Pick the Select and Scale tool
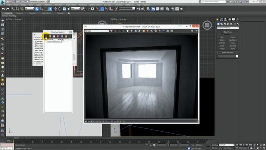The image size is (266, 150). pyautogui.click(x=64, y=9)
